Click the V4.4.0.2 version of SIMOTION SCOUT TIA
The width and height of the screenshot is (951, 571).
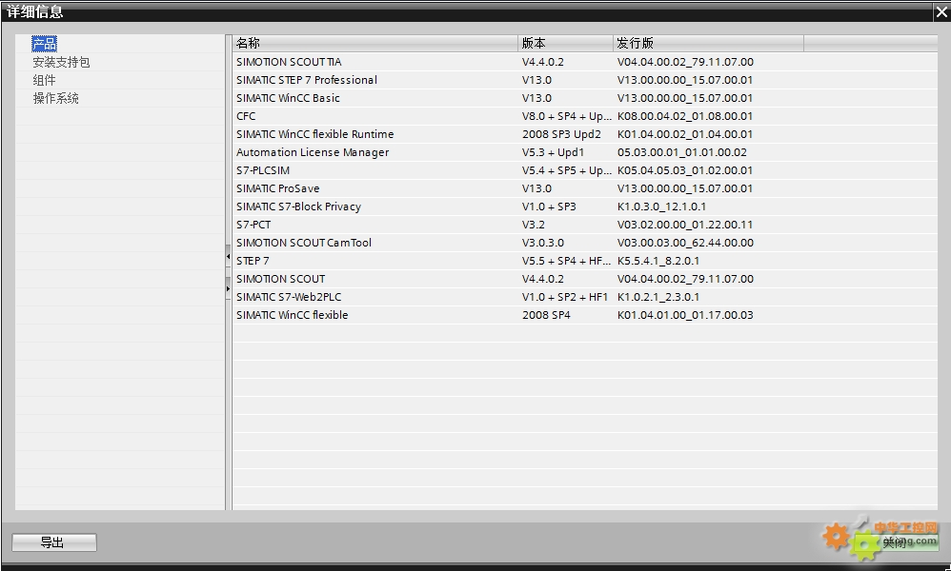543,62
